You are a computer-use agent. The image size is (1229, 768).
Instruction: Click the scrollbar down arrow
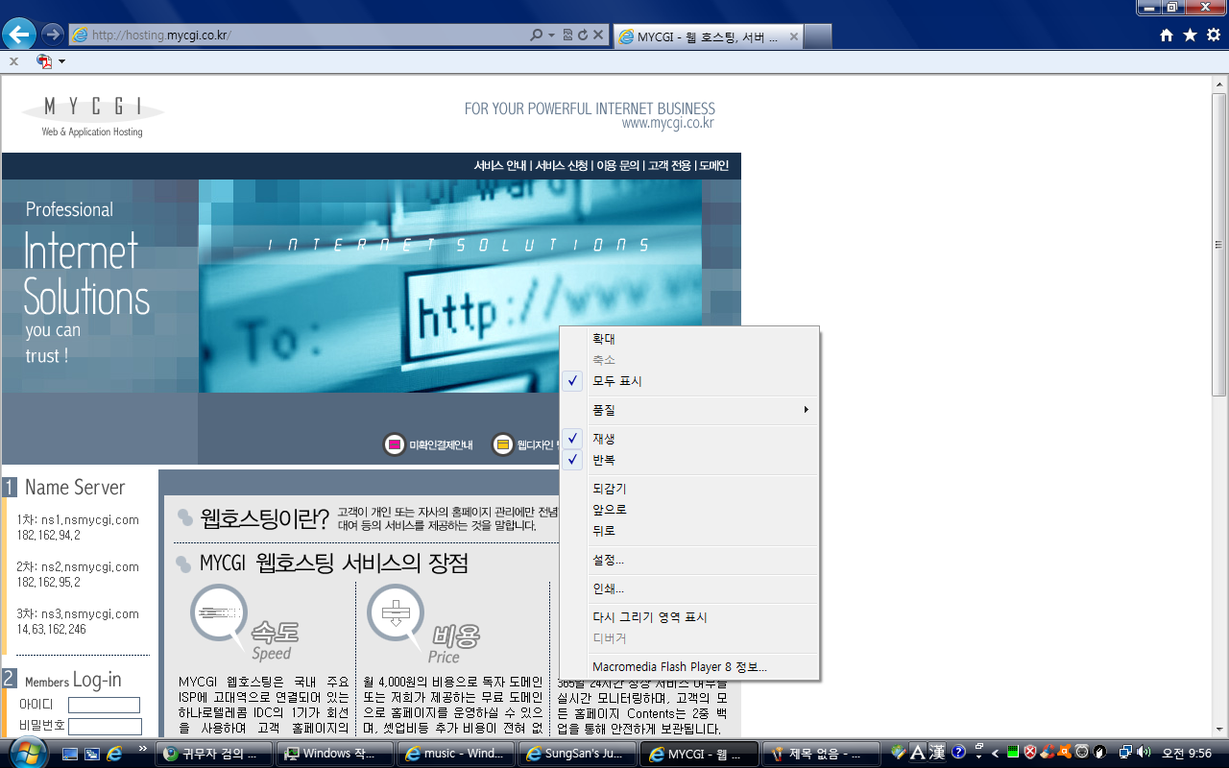coord(1219,730)
